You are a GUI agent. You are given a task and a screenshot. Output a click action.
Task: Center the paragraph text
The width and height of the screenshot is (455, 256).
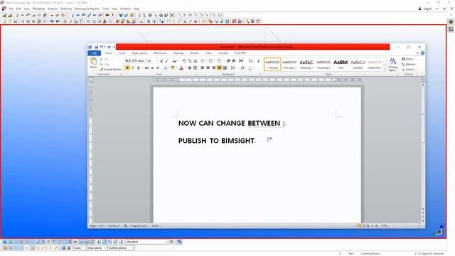[x=208, y=68]
